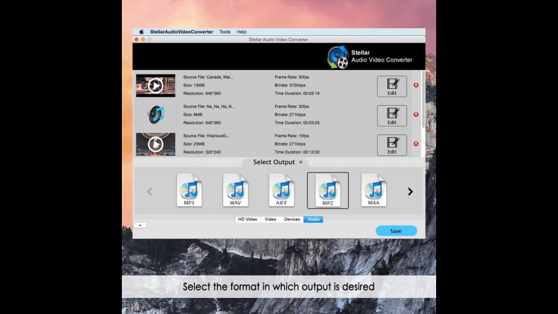558x314 pixels.
Task: Play the HilariousG... video thumbnail
Action: (x=155, y=144)
